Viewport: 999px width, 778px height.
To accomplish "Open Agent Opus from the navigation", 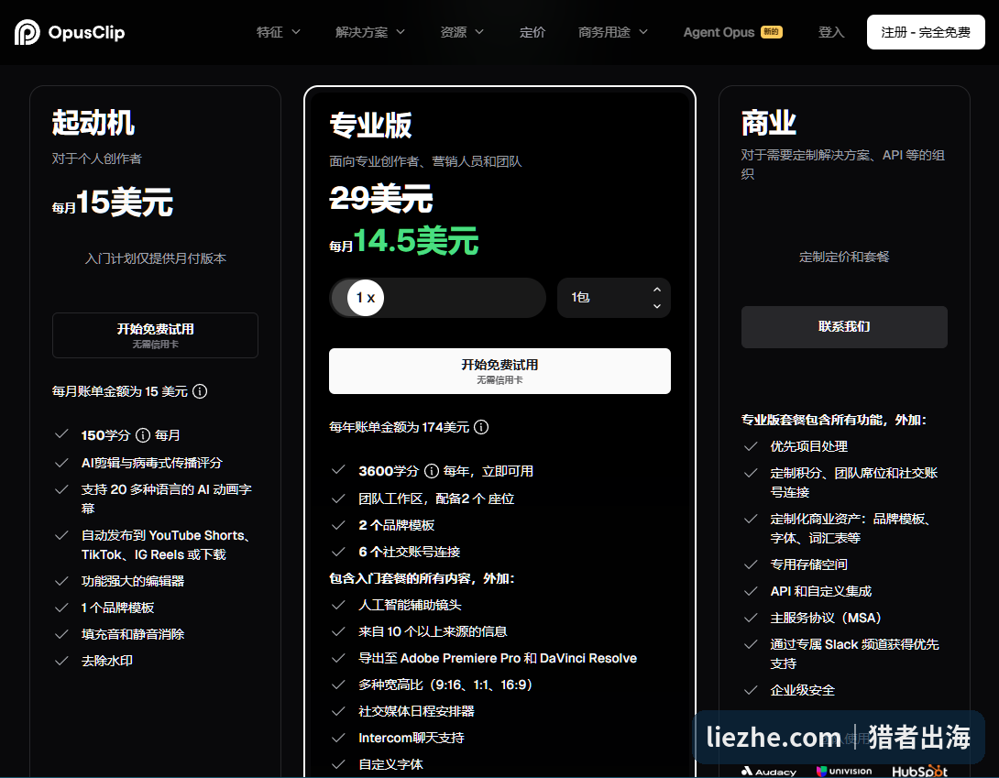I will (719, 32).
